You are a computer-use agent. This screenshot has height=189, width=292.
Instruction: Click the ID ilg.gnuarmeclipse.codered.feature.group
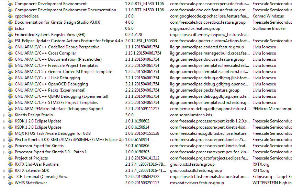pyautogui.click(x=207, y=47)
